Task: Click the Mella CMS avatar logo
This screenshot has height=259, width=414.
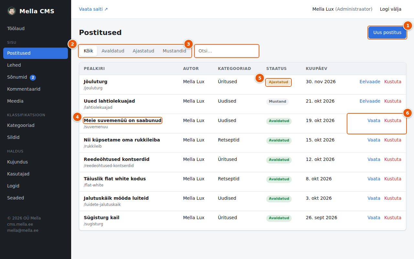Action: 12,11
